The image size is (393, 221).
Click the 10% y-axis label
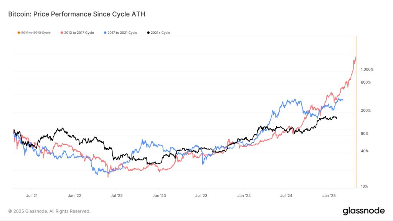365,186
